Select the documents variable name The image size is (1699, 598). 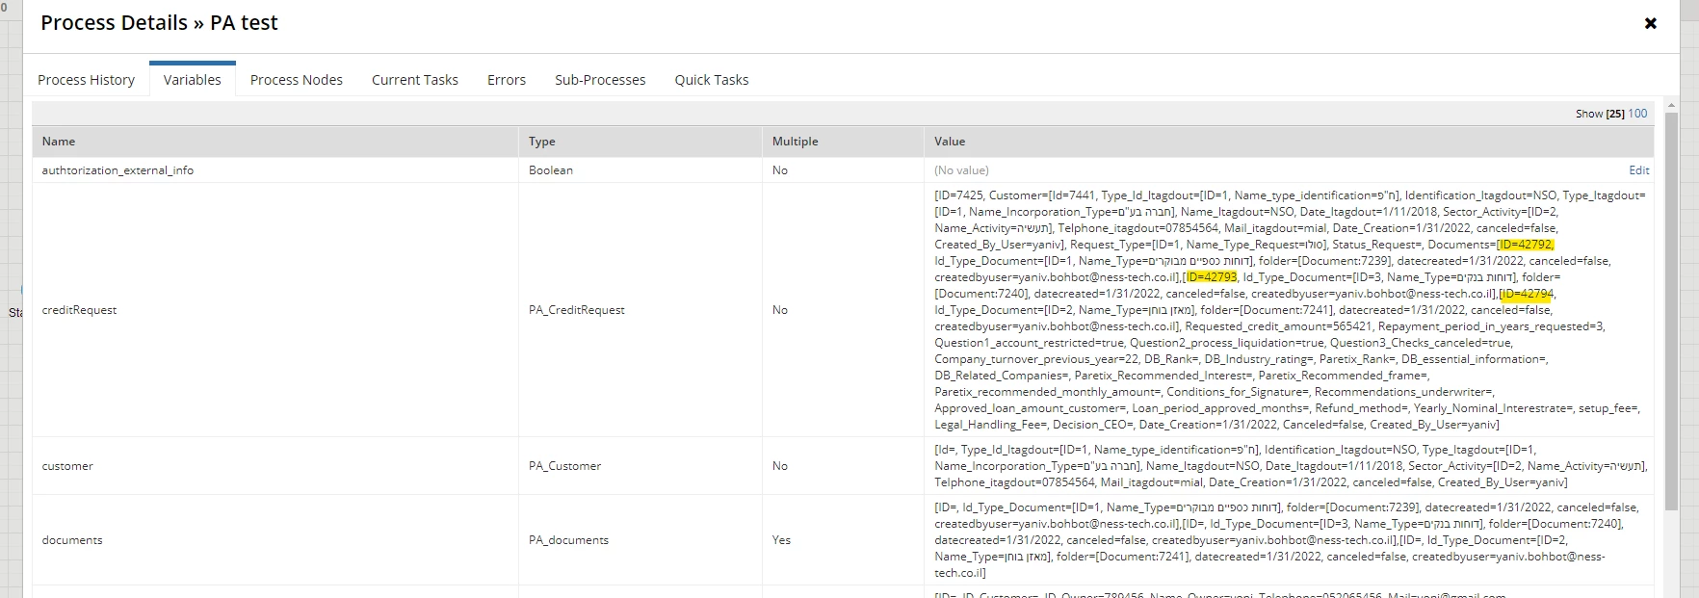point(72,540)
